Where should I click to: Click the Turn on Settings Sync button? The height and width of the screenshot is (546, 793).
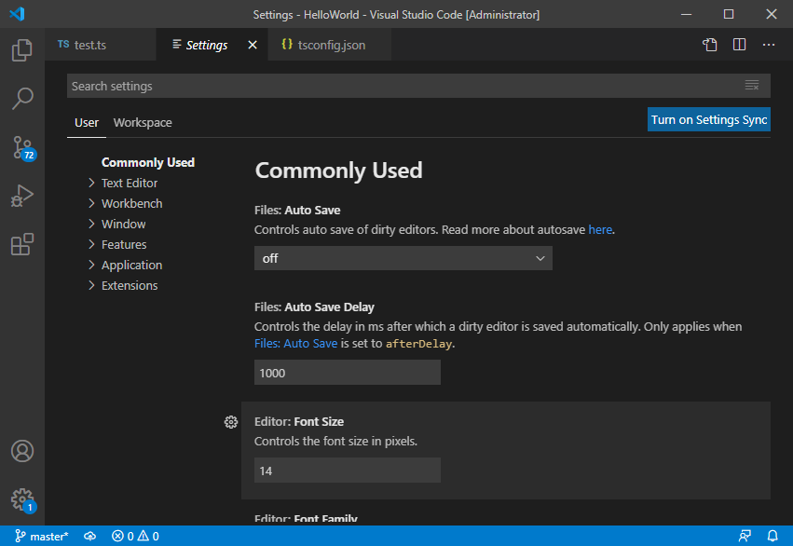coord(708,119)
